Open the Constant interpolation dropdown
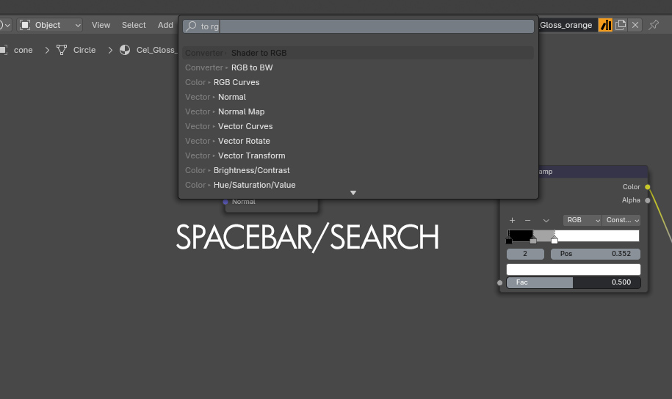The image size is (672, 399). click(621, 220)
